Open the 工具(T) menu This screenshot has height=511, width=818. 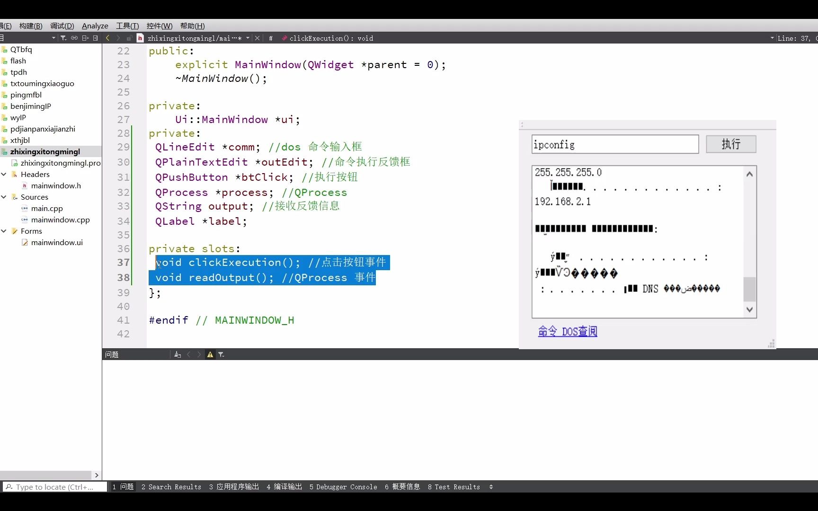click(x=126, y=26)
